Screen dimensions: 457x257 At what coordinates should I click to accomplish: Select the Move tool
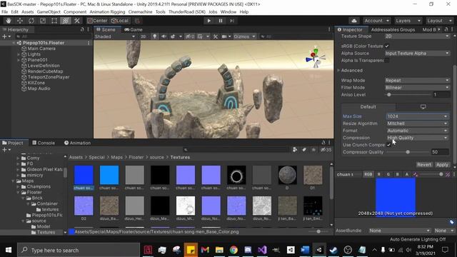20,21
